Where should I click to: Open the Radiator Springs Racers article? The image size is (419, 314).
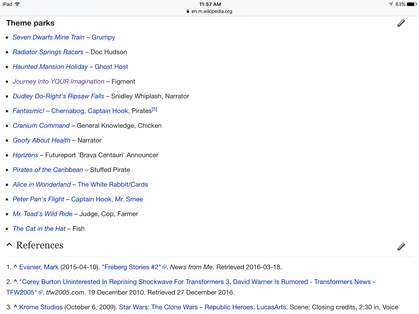48,52
